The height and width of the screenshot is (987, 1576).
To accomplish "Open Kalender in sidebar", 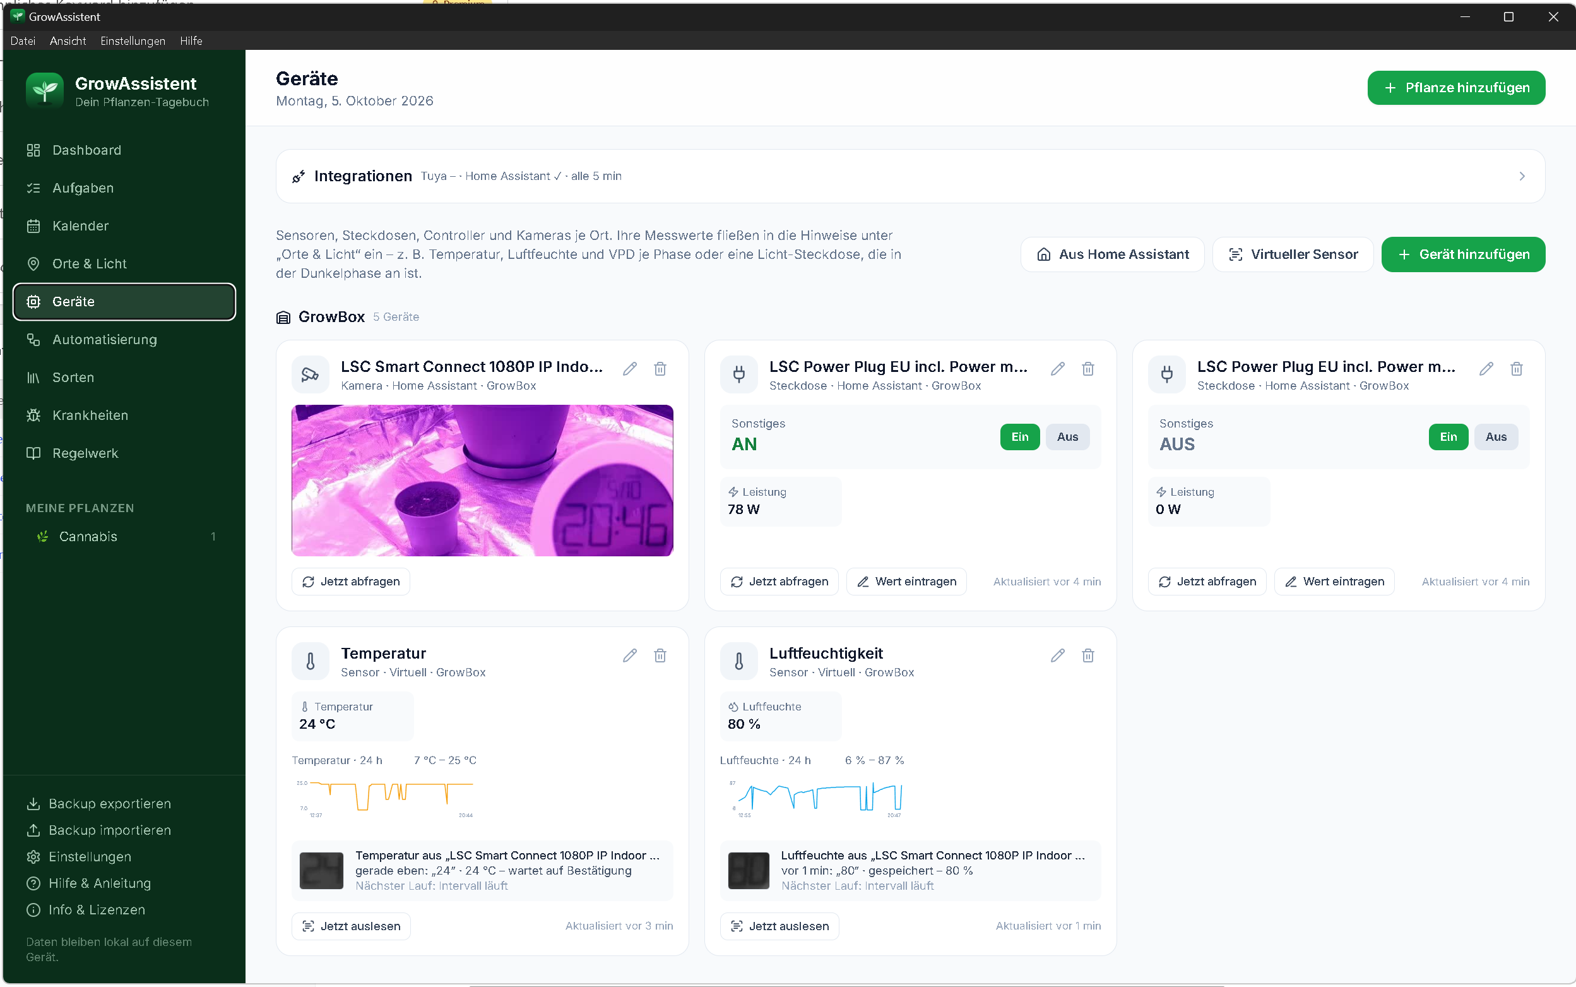I will (x=124, y=226).
